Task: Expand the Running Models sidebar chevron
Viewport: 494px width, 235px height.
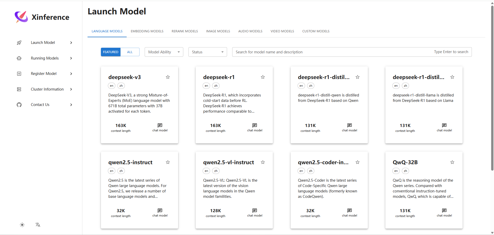Action: (71, 58)
